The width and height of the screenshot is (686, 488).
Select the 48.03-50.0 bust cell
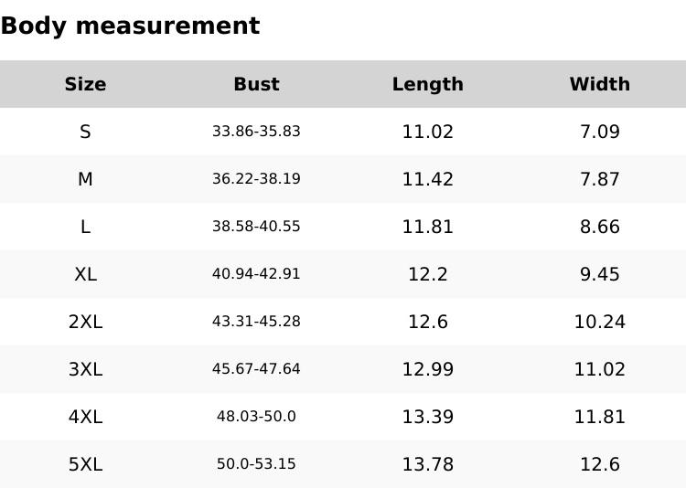coord(256,417)
